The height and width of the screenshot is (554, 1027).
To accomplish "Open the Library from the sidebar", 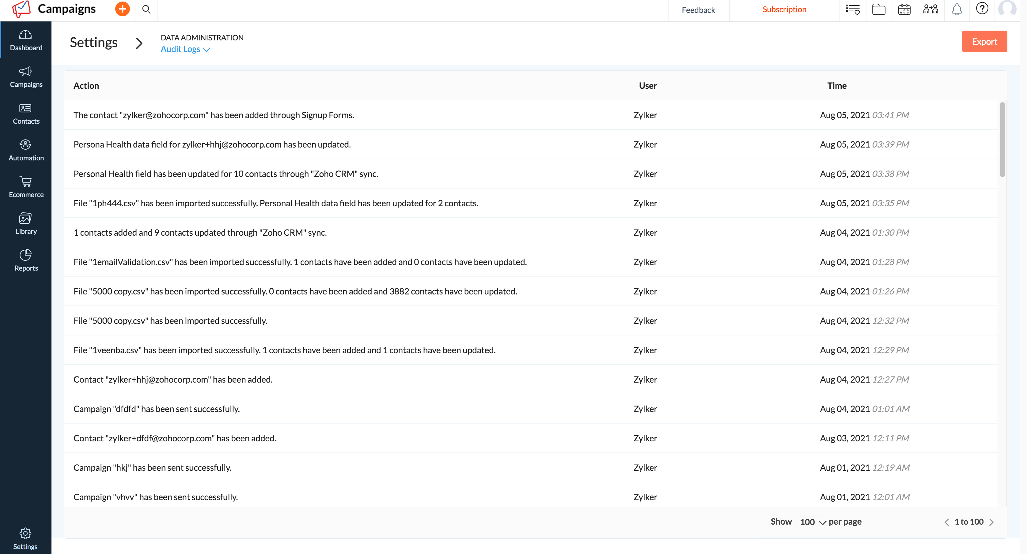I will [x=25, y=224].
